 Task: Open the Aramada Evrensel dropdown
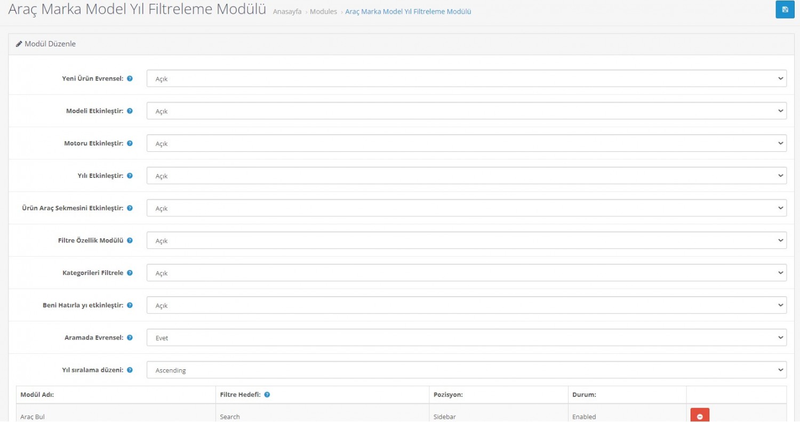coord(466,338)
